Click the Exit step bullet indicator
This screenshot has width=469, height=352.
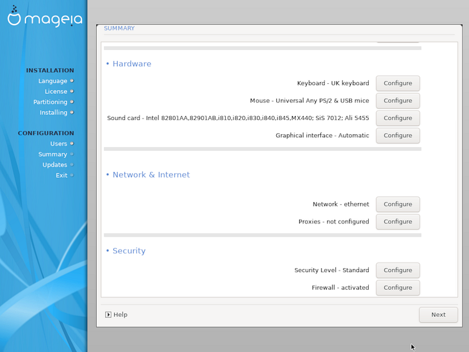click(x=72, y=175)
